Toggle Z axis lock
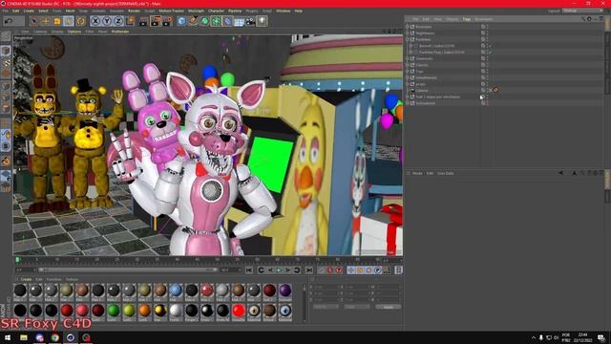This screenshot has width=611, height=344. coord(118,21)
